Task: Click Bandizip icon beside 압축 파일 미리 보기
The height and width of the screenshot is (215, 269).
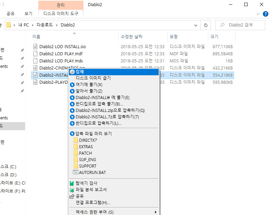Action: coord(72,134)
